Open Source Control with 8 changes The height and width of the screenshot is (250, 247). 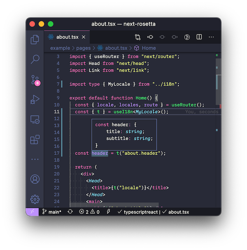point(35,80)
